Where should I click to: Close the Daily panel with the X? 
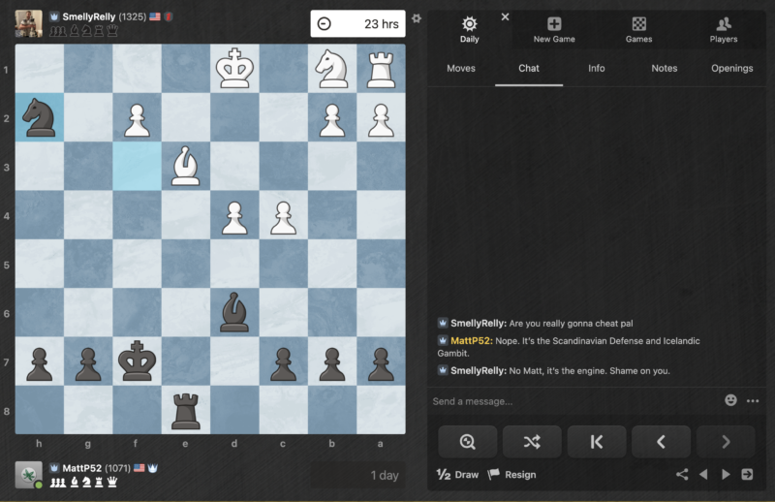pyautogui.click(x=505, y=16)
